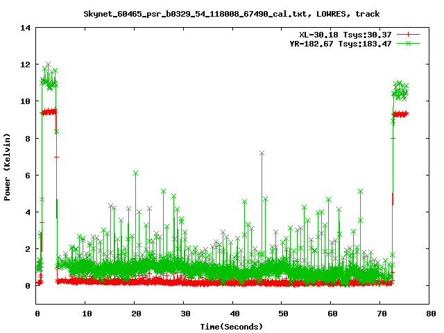The image size is (444, 333).
Task: Click x-axis tick label 70
Action: pos(382,314)
